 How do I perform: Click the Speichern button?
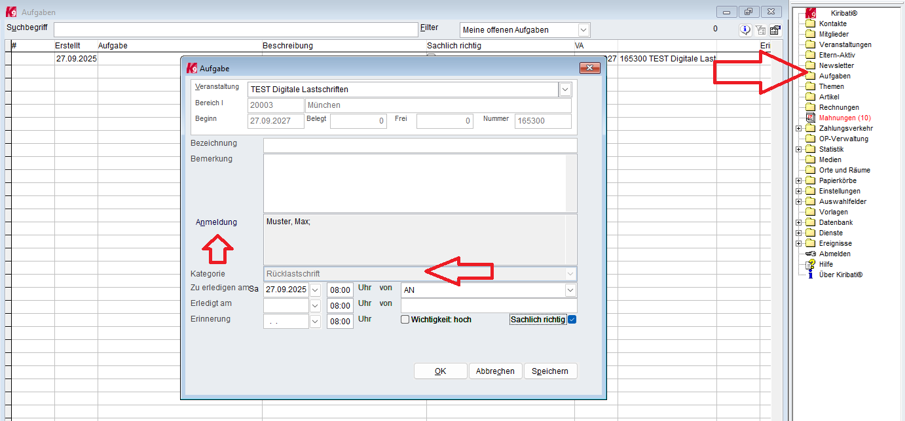tap(550, 371)
